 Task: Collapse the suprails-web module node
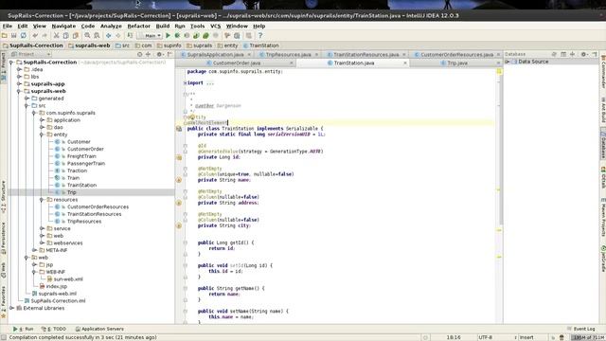pyautogui.click(x=19, y=91)
